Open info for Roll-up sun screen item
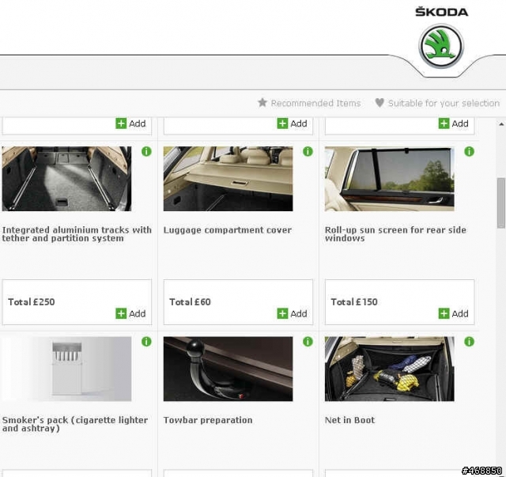Screen dimensions: 506x477 [x=469, y=151]
